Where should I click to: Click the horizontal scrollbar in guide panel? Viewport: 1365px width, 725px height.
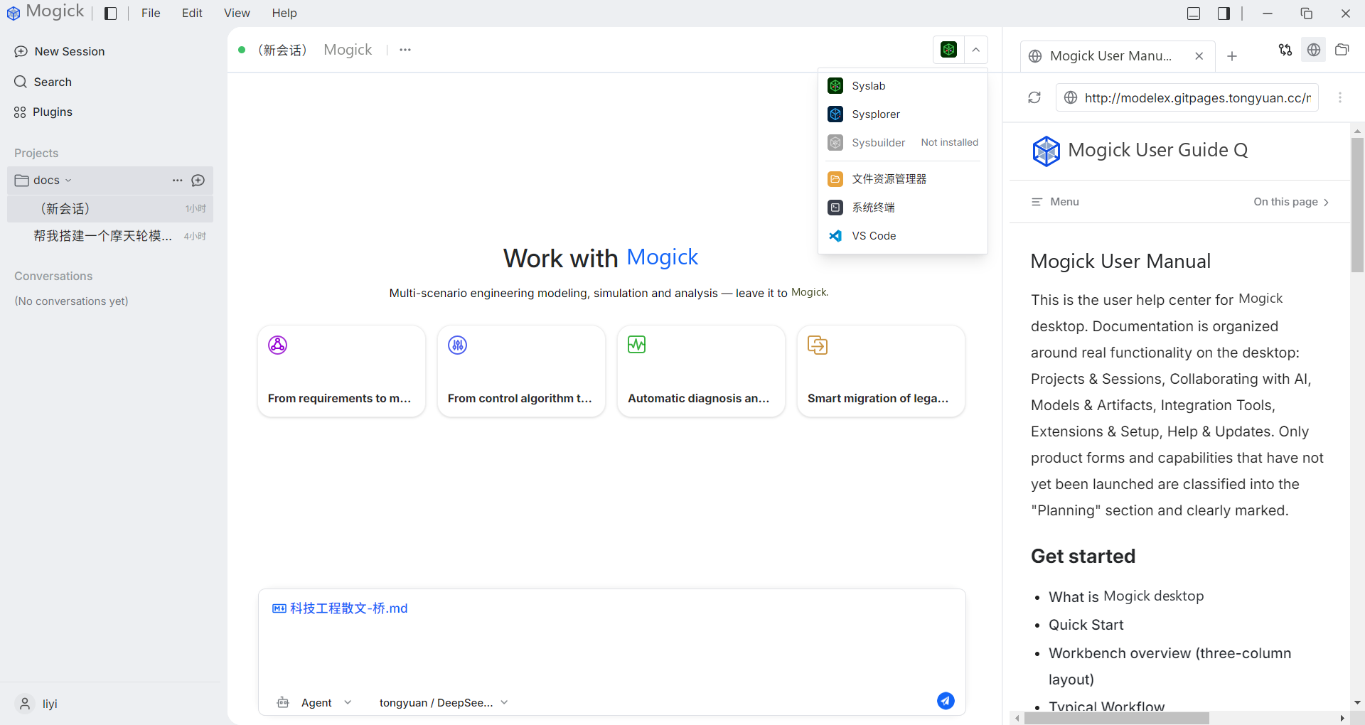coord(1116,719)
